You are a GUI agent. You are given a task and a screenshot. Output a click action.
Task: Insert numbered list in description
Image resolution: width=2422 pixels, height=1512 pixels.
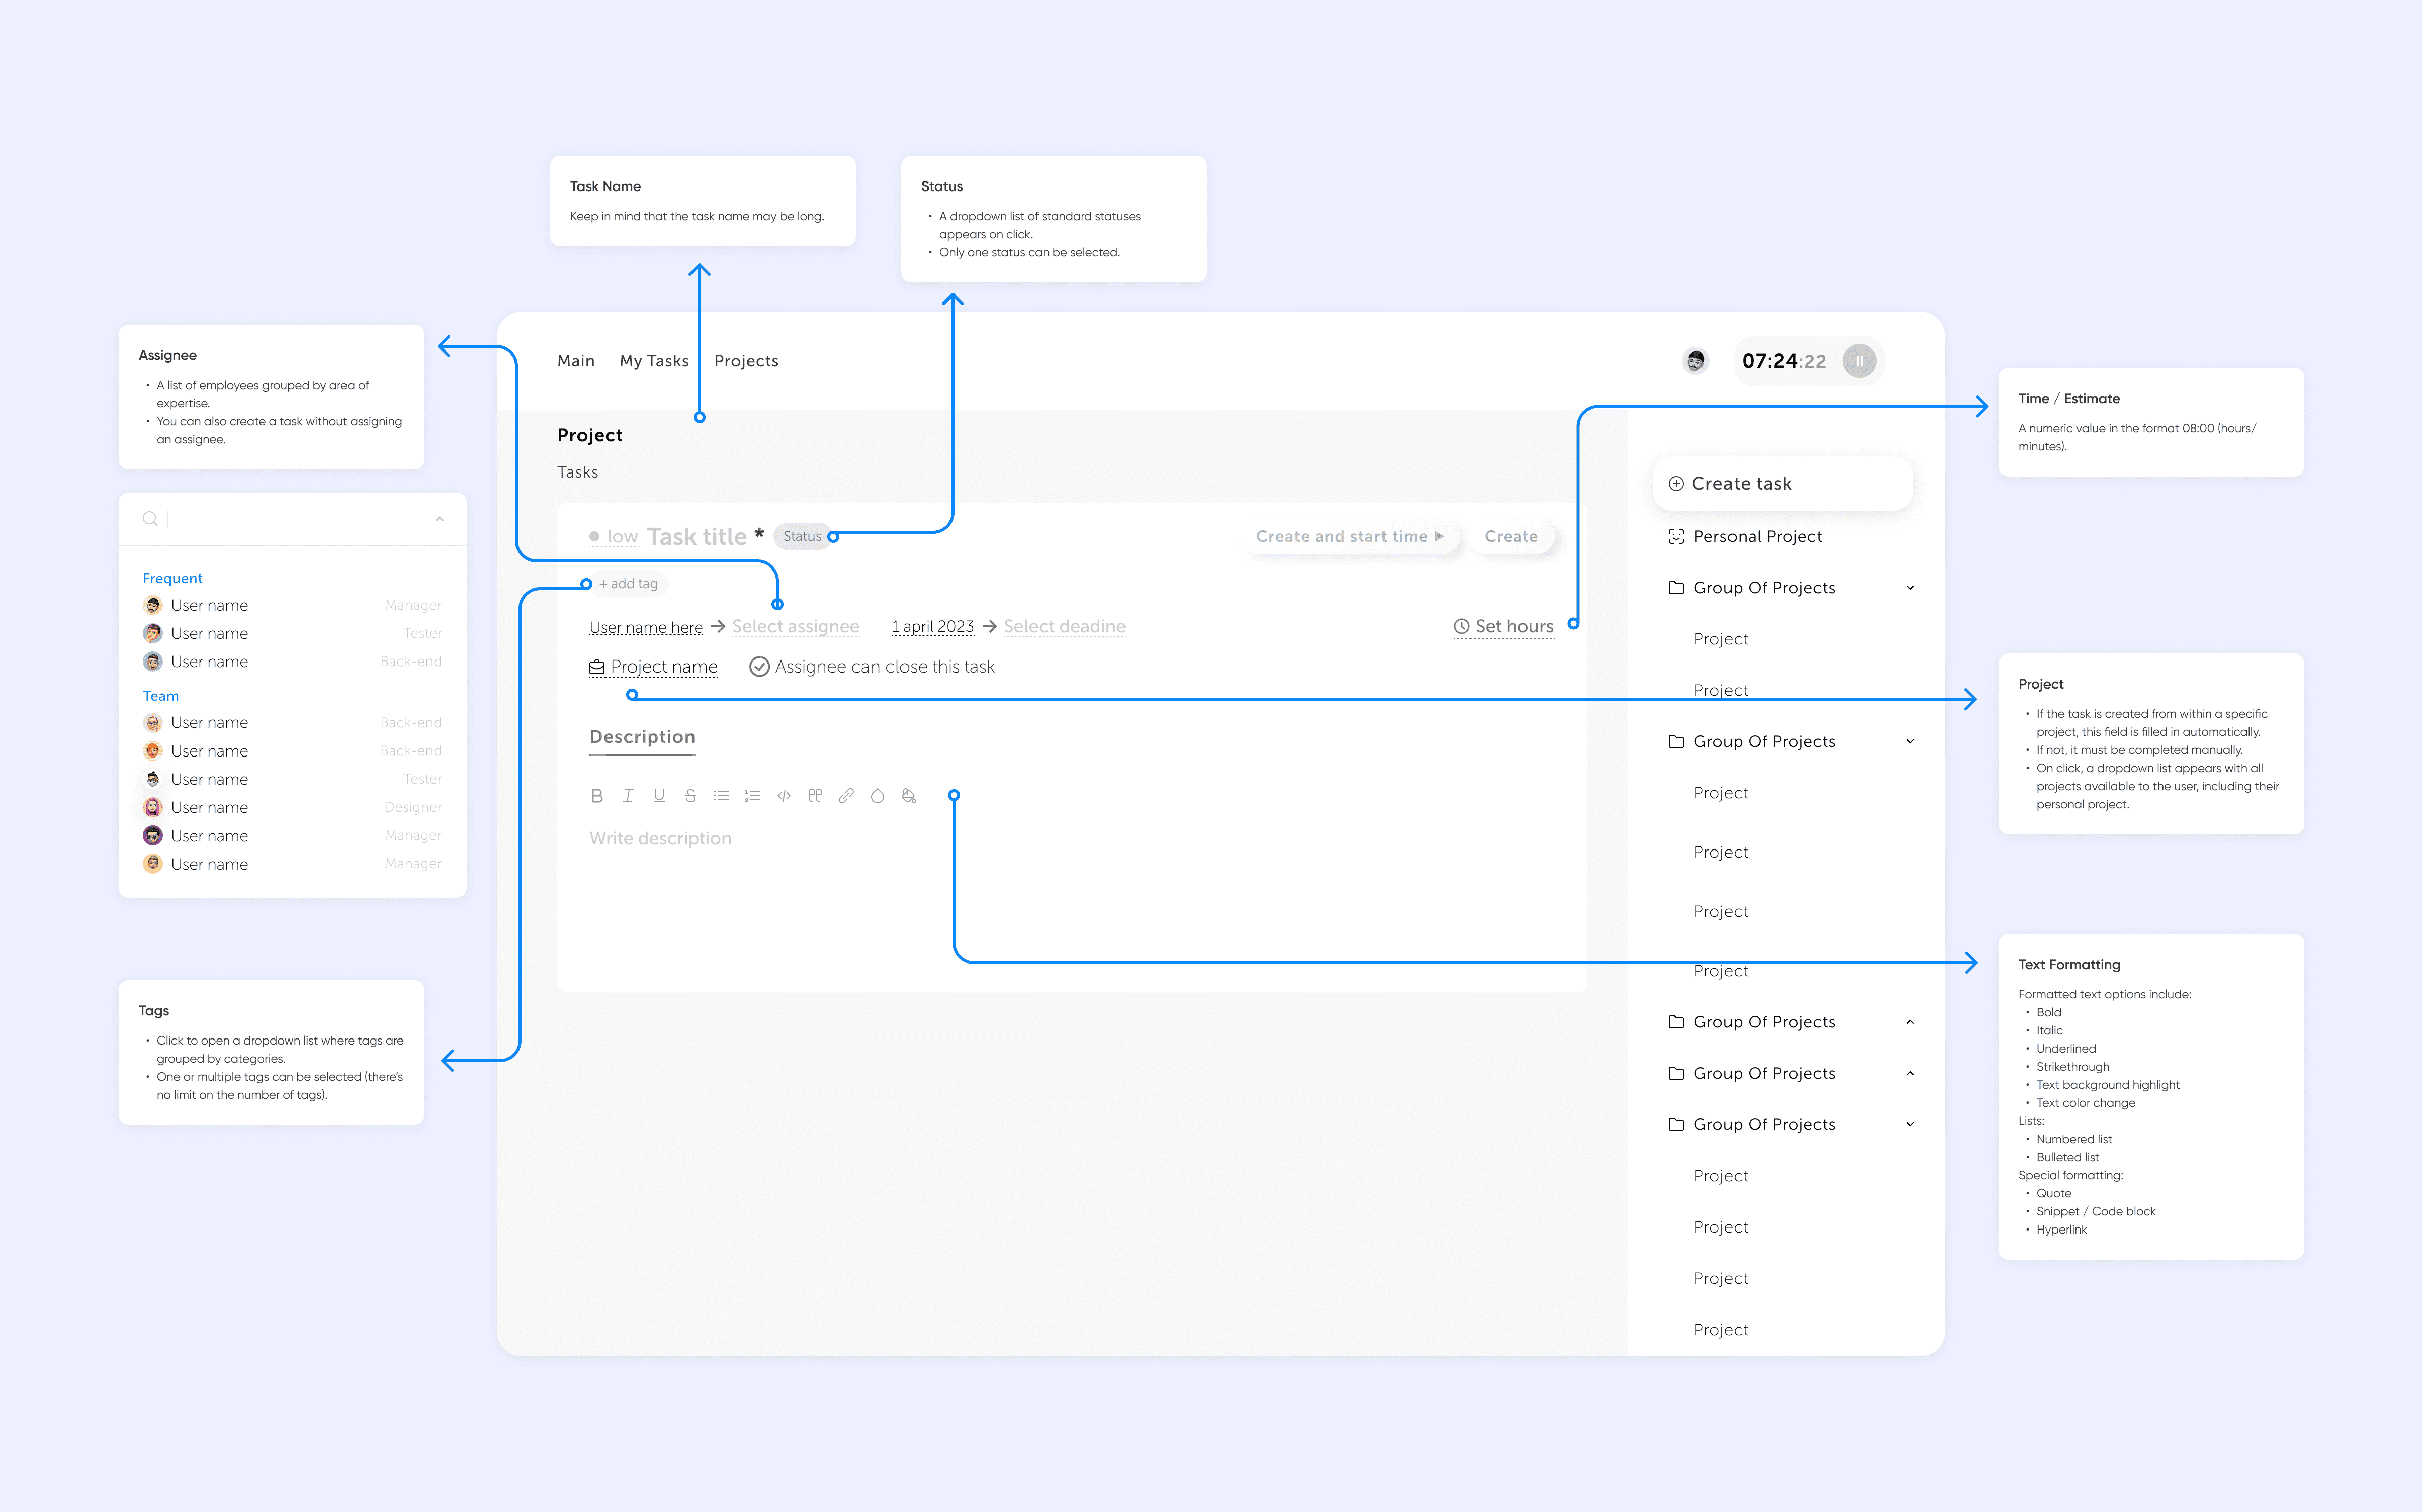pyautogui.click(x=752, y=796)
